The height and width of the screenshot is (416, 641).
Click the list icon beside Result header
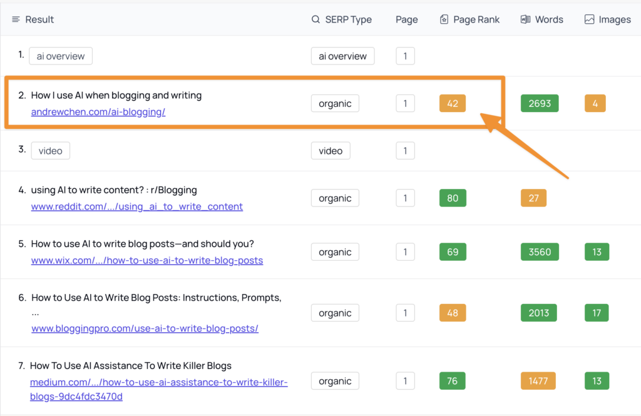point(16,19)
